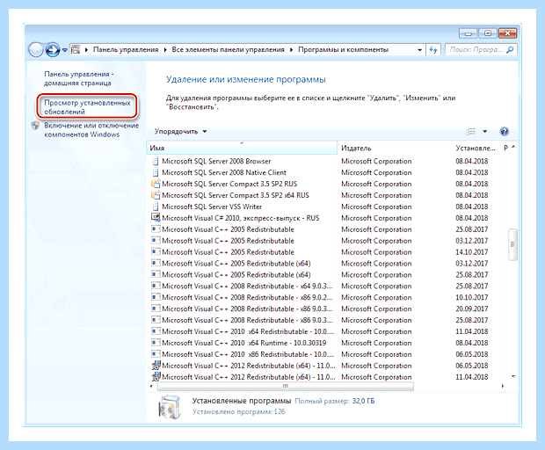Click the change view icon
Viewport: 545px width, 450px height.
point(470,132)
